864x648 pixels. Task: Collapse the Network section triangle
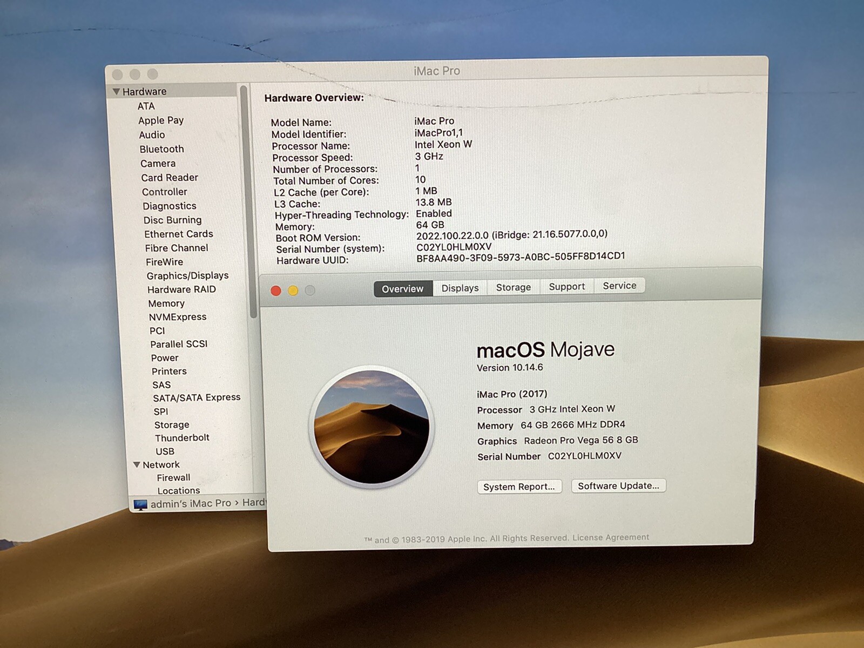click(x=137, y=464)
